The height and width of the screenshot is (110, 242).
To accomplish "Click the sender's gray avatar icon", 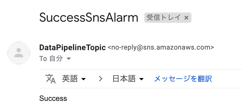I will (x=19, y=53).
